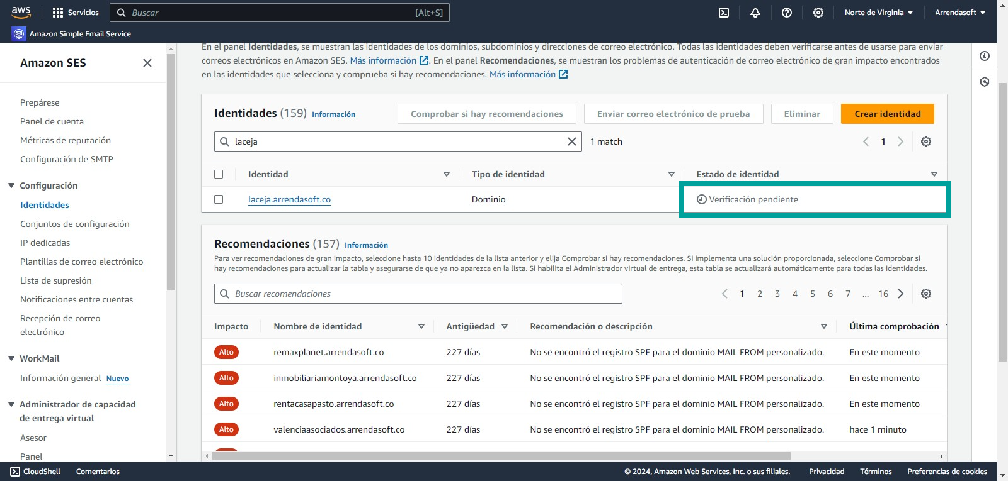
Task: Open Información link beside Recomendaciones heading
Action: [x=366, y=245]
